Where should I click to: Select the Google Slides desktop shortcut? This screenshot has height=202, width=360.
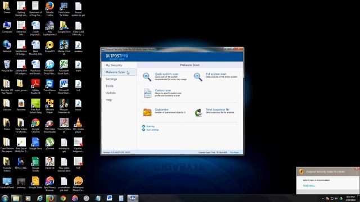click(x=35, y=183)
